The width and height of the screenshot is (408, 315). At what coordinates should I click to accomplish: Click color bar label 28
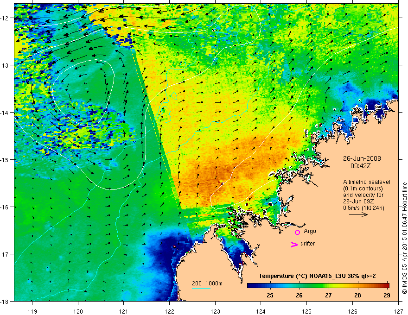(x=358, y=295)
